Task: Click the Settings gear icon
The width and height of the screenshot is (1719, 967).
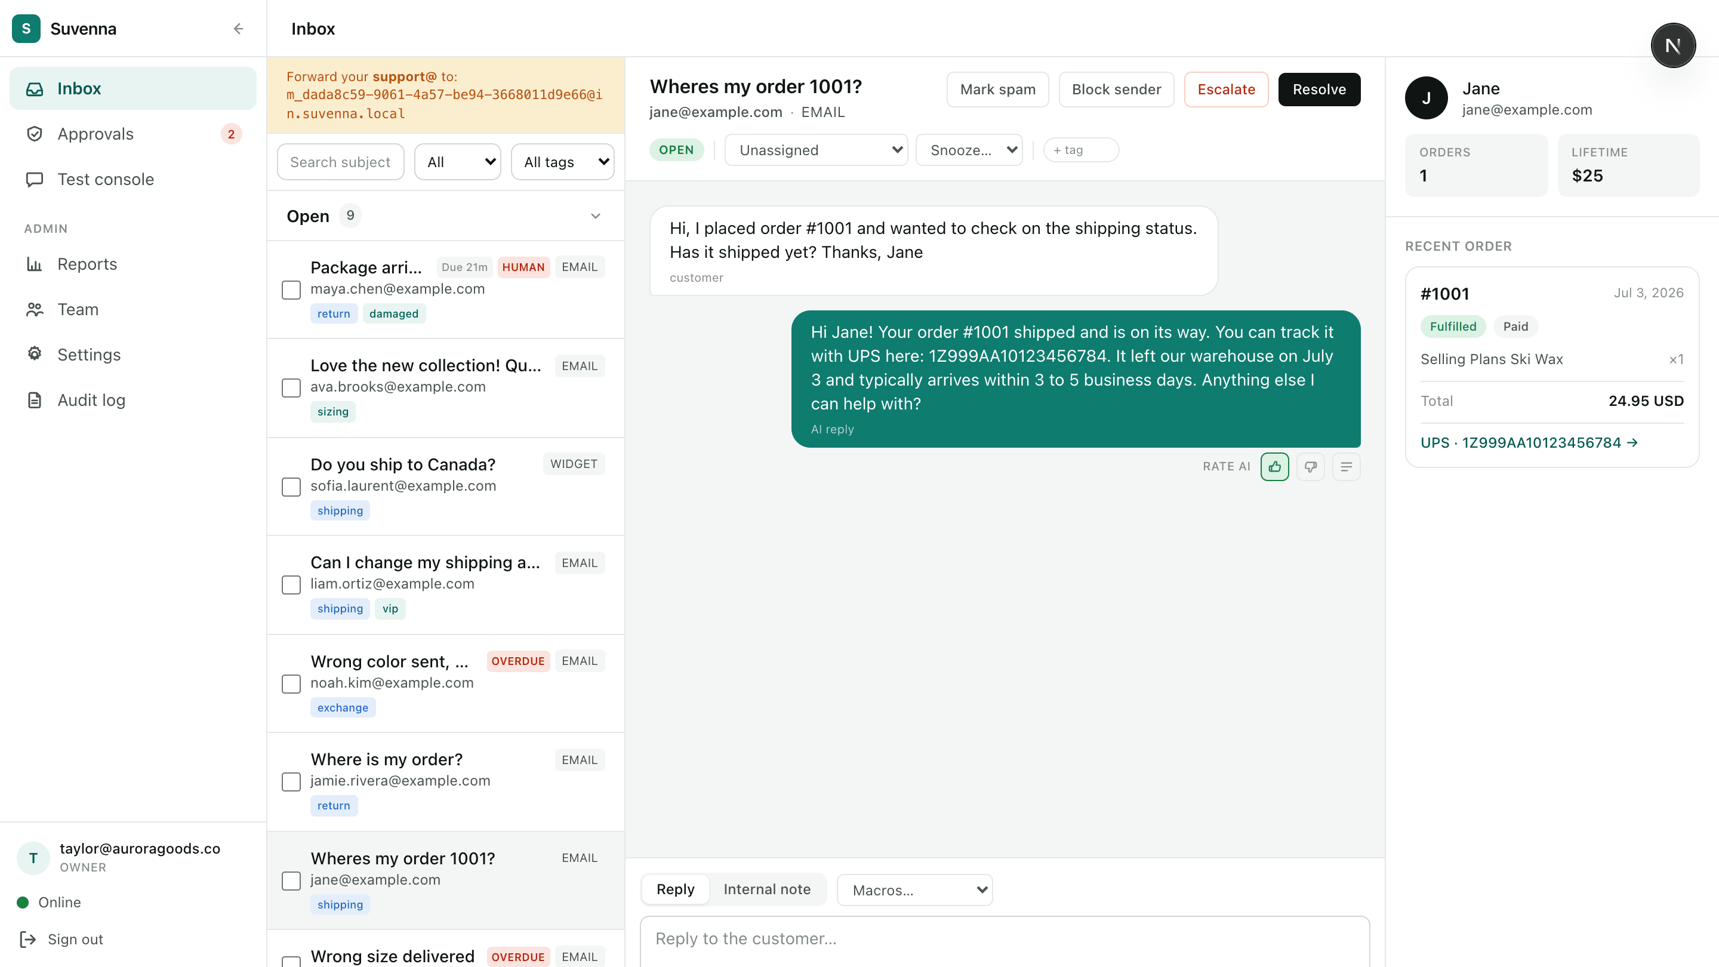Action: (35, 355)
